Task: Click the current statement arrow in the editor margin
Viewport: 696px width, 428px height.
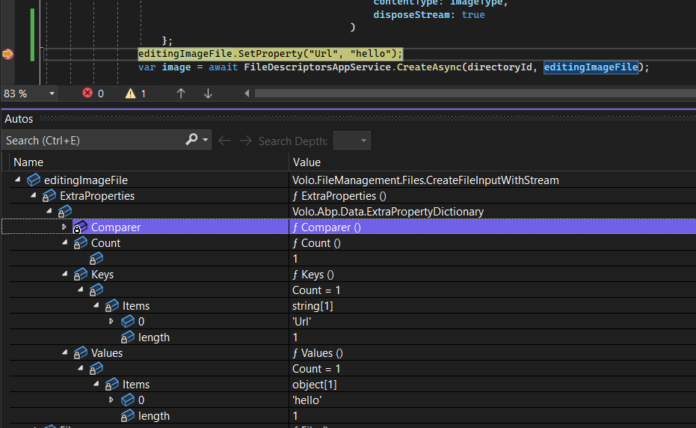Action: tap(8, 54)
